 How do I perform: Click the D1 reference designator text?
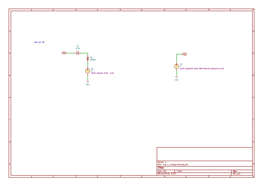coord(91,58)
